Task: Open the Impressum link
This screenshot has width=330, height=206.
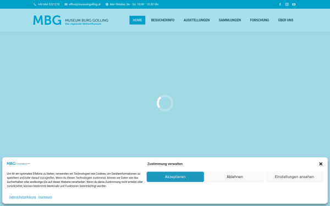Action: tap(45, 197)
